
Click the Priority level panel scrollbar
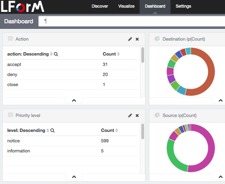pos(143,132)
